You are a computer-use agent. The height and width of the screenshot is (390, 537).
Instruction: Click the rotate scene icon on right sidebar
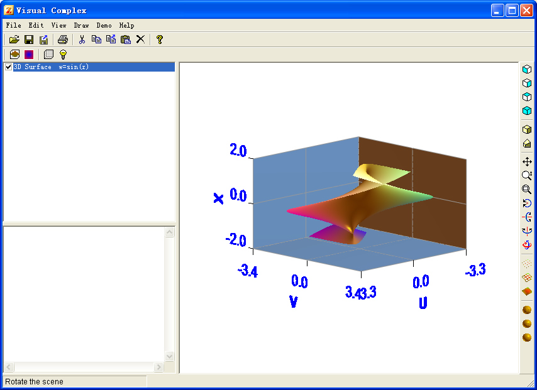coord(528,202)
